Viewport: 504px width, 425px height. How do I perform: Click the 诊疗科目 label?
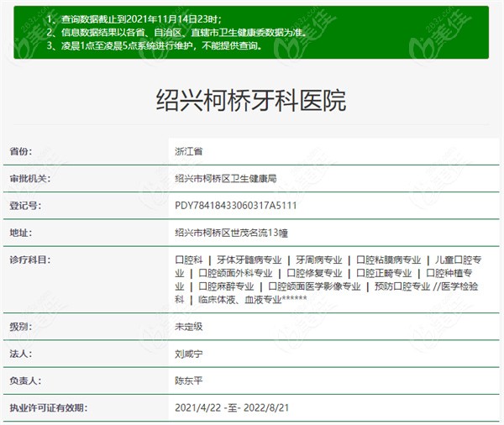pos(30,260)
